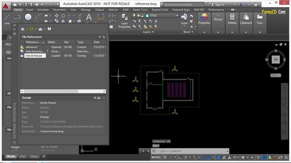
Task: Open Help icon in External References palette
Action: [x=49, y=29]
